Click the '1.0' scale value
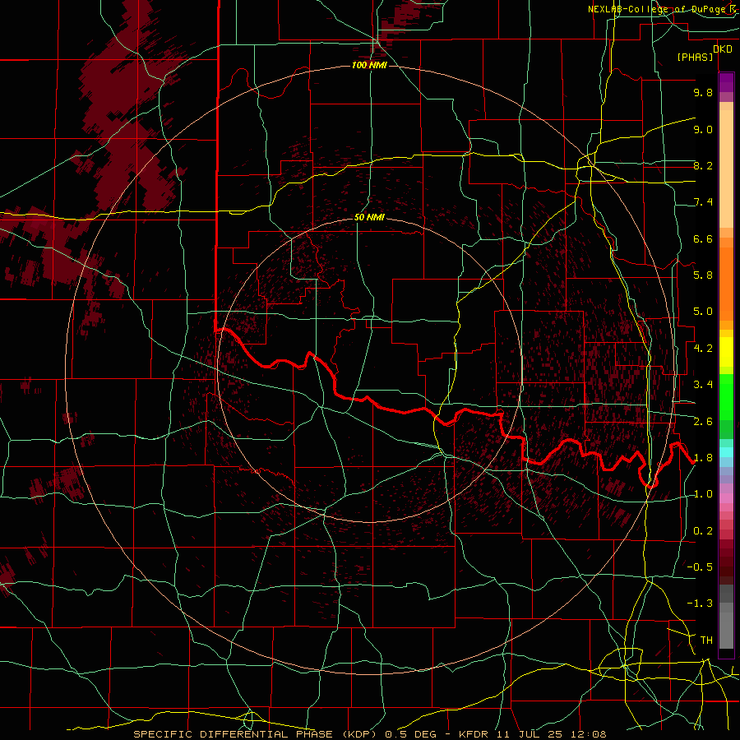The width and height of the screenshot is (740, 740). click(x=703, y=494)
